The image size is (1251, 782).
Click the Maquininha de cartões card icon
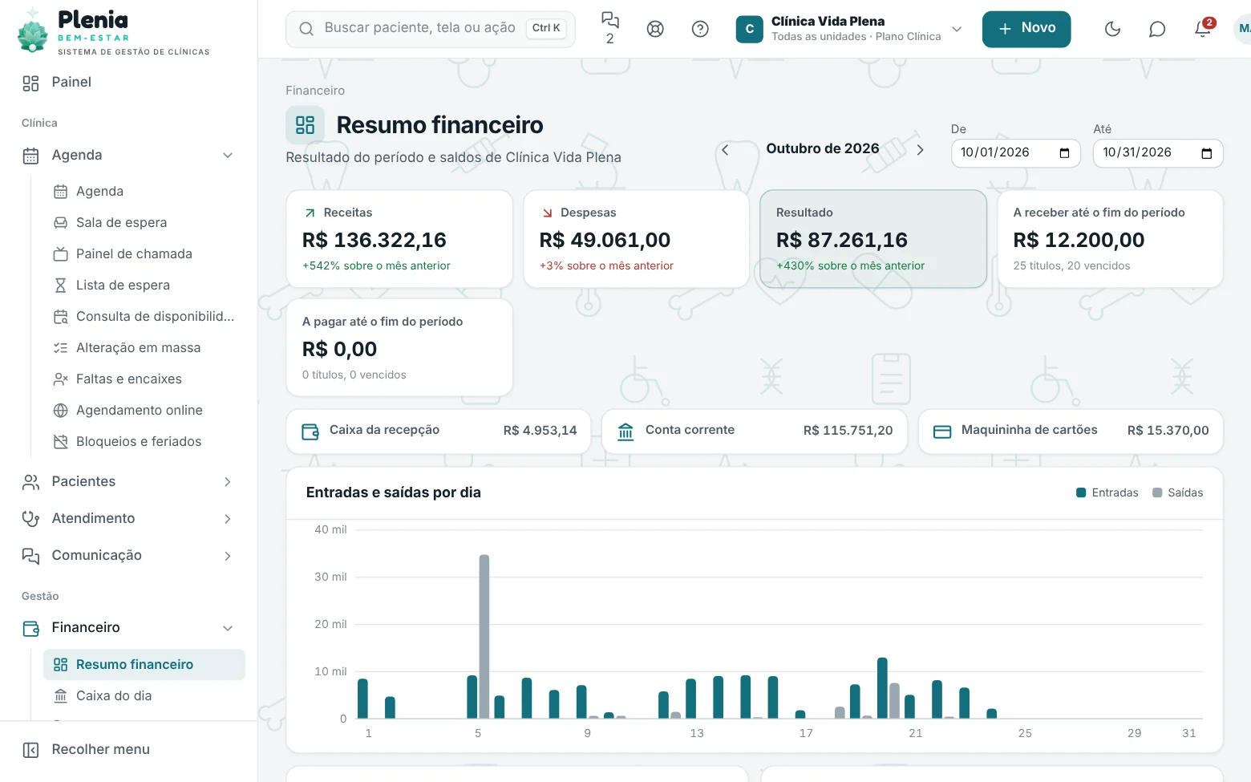[x=942, y=432]
